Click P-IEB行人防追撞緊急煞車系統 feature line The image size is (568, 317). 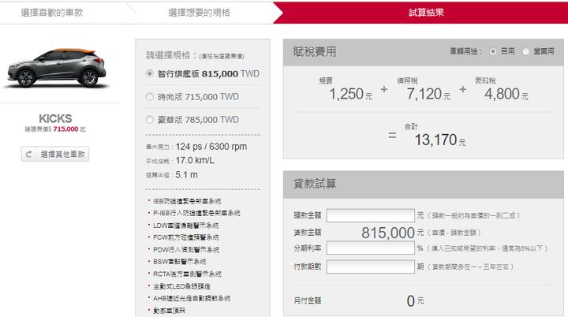(196, 213)
